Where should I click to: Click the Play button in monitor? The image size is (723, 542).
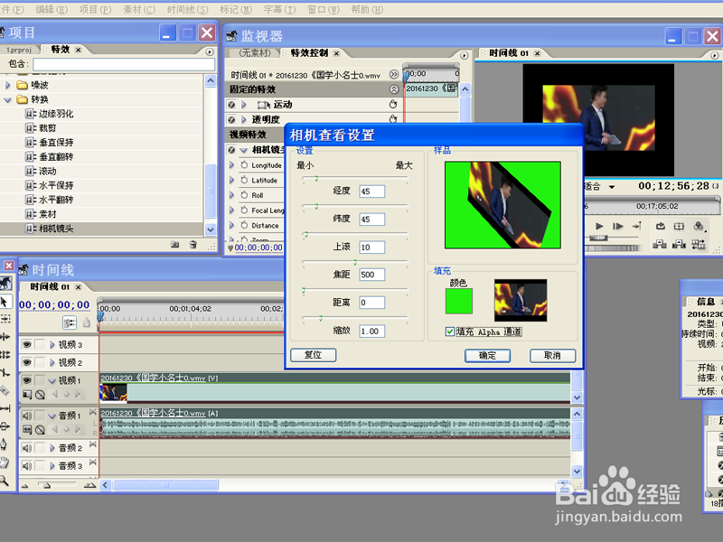pyautogui.click(x=599, y=227)
